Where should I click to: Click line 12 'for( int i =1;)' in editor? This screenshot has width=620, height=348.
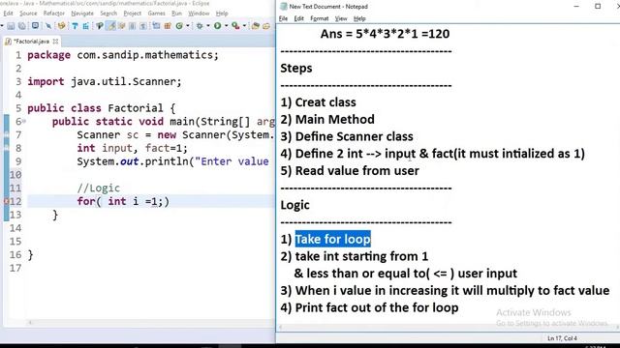point(123,201)
